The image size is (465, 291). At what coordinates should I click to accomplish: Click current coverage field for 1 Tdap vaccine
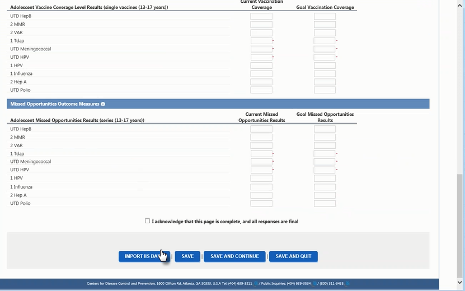(x=261, y=41)
